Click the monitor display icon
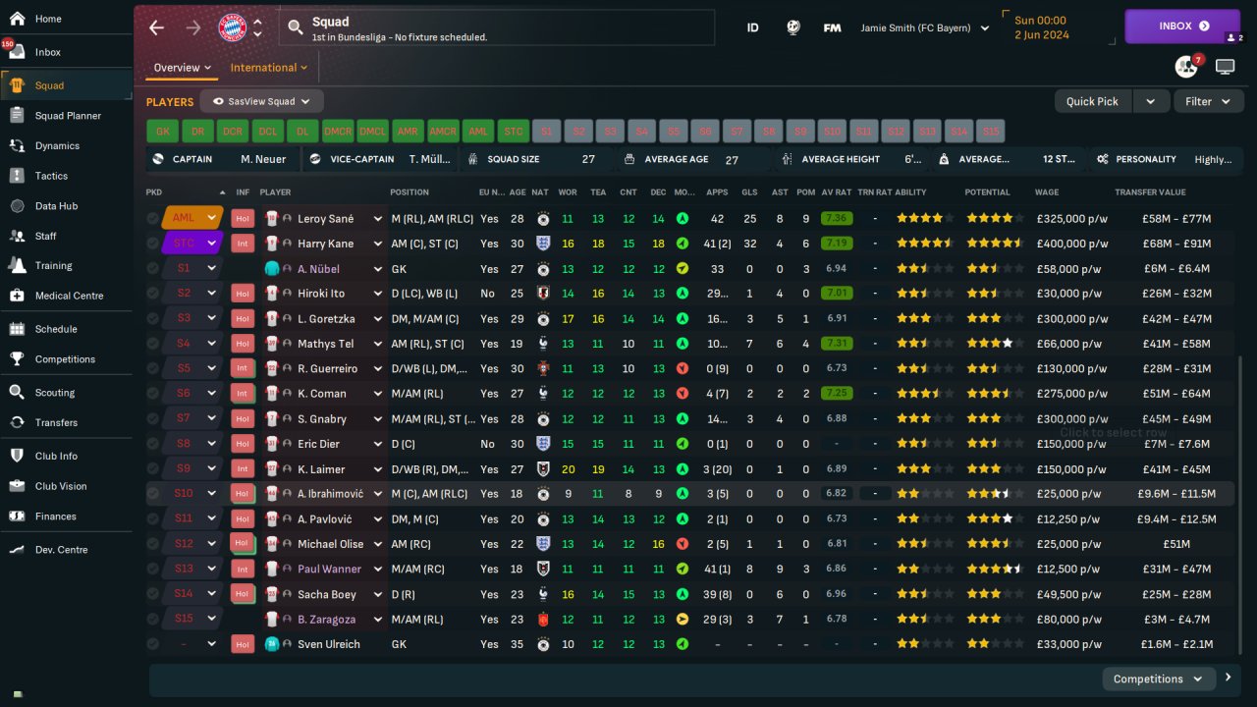 1225,67
